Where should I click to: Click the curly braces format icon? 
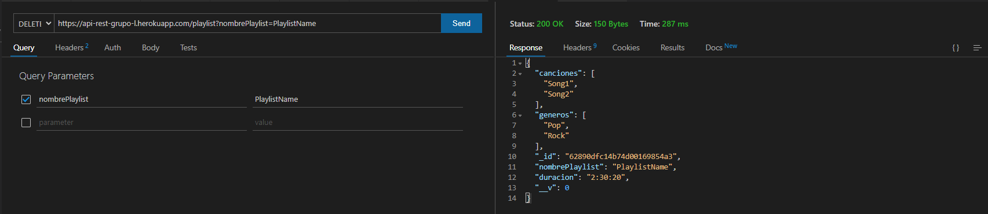pos(956,48)
